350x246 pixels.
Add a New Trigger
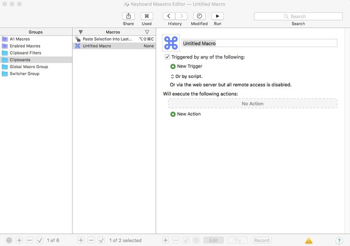click(x=186, y=66)
